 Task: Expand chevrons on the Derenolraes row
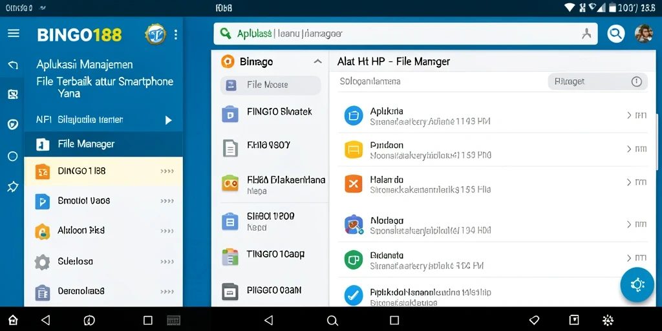(167, 292)
